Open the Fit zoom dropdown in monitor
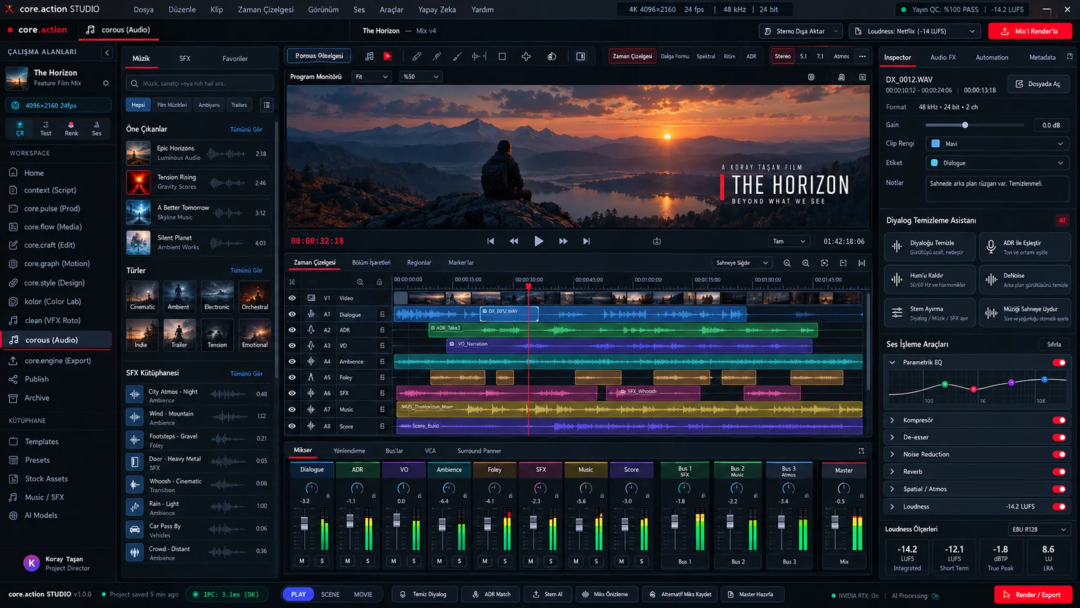 click(372, 77)
